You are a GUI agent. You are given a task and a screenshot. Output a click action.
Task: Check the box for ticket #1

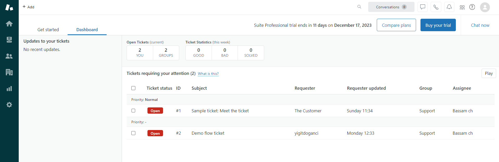coord(133,111)
